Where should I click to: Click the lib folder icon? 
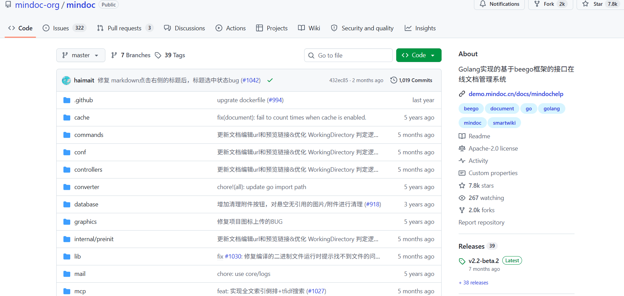pos(67,256)
